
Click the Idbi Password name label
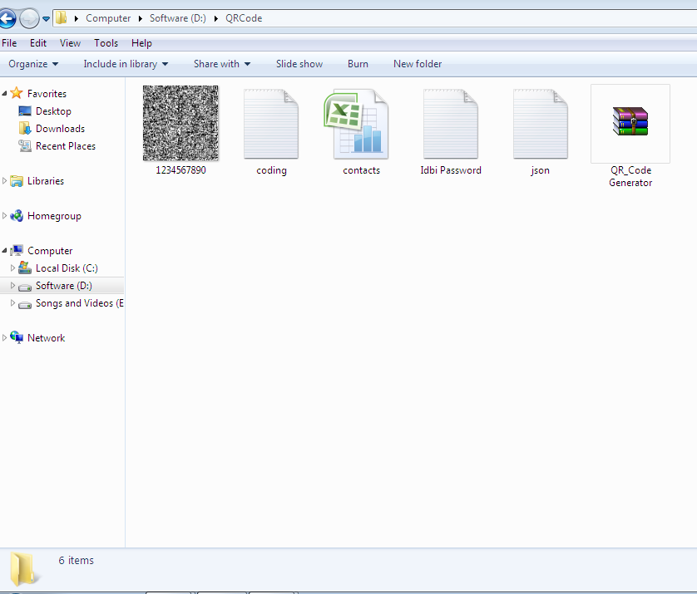(x=451, y=170)
